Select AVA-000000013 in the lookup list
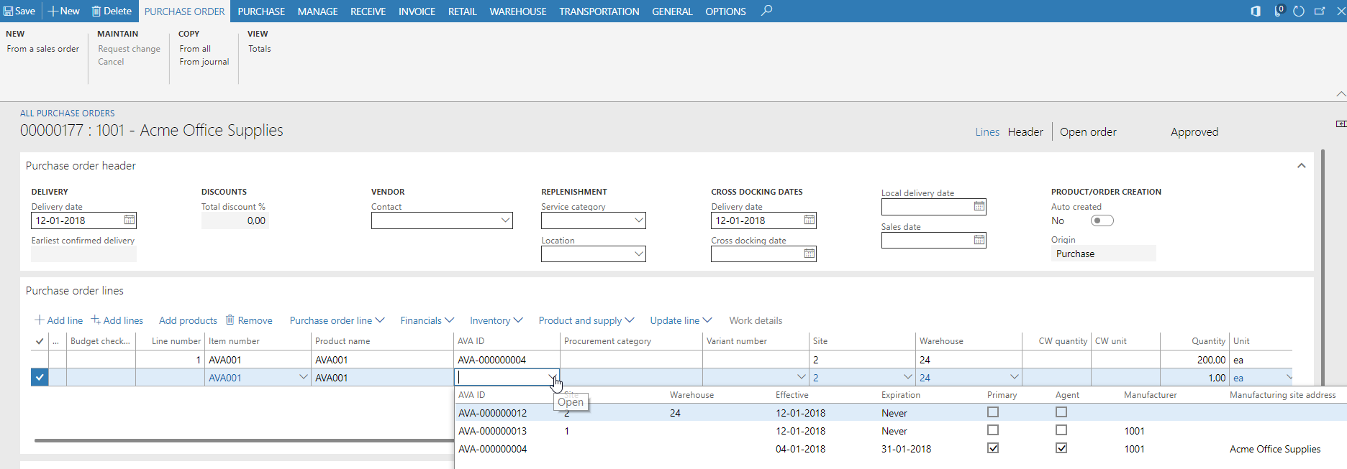Image resolution: width=1347 pixels, height=469 pixels. click(x=493, y=431)
